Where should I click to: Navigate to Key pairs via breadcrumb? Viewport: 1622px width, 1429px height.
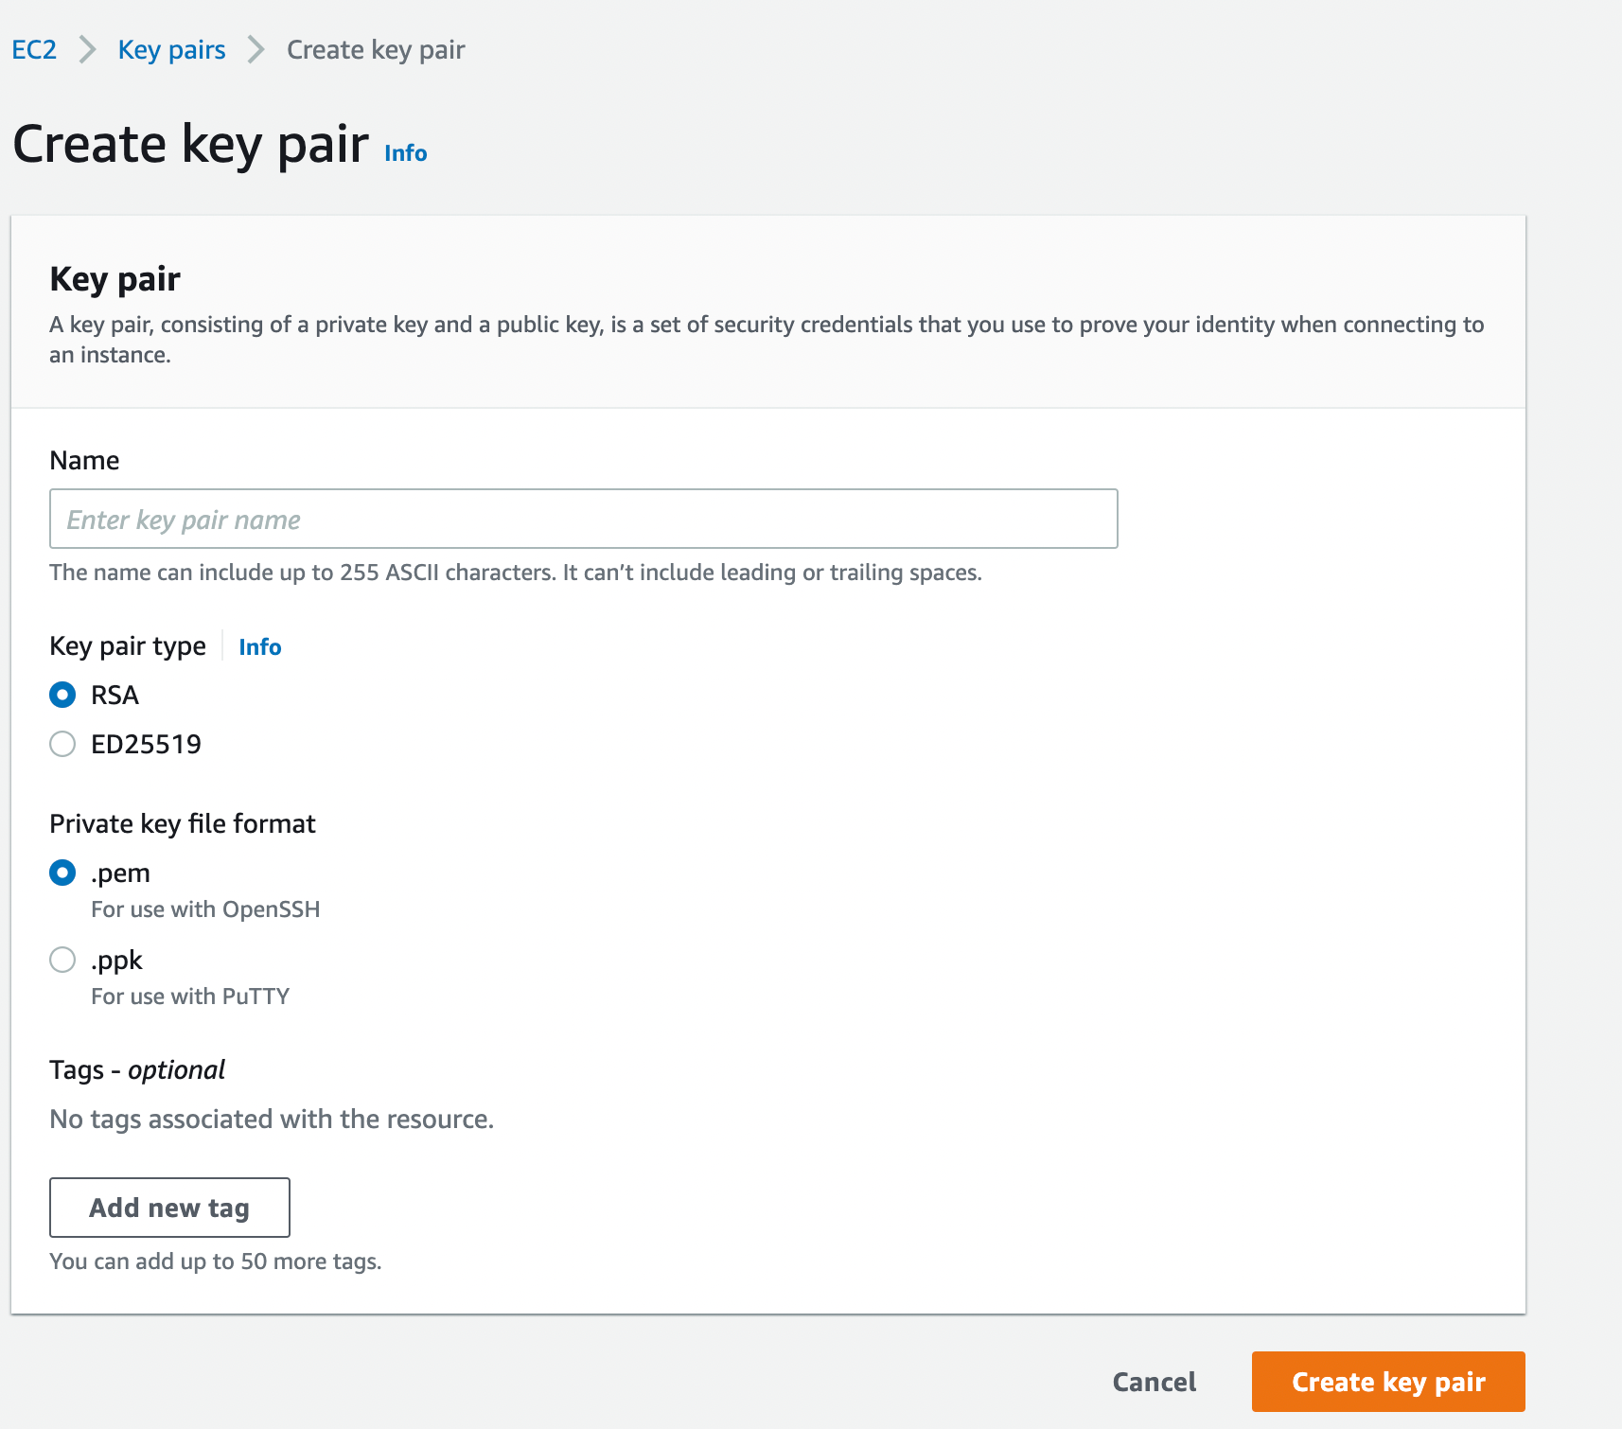[171, 49]
